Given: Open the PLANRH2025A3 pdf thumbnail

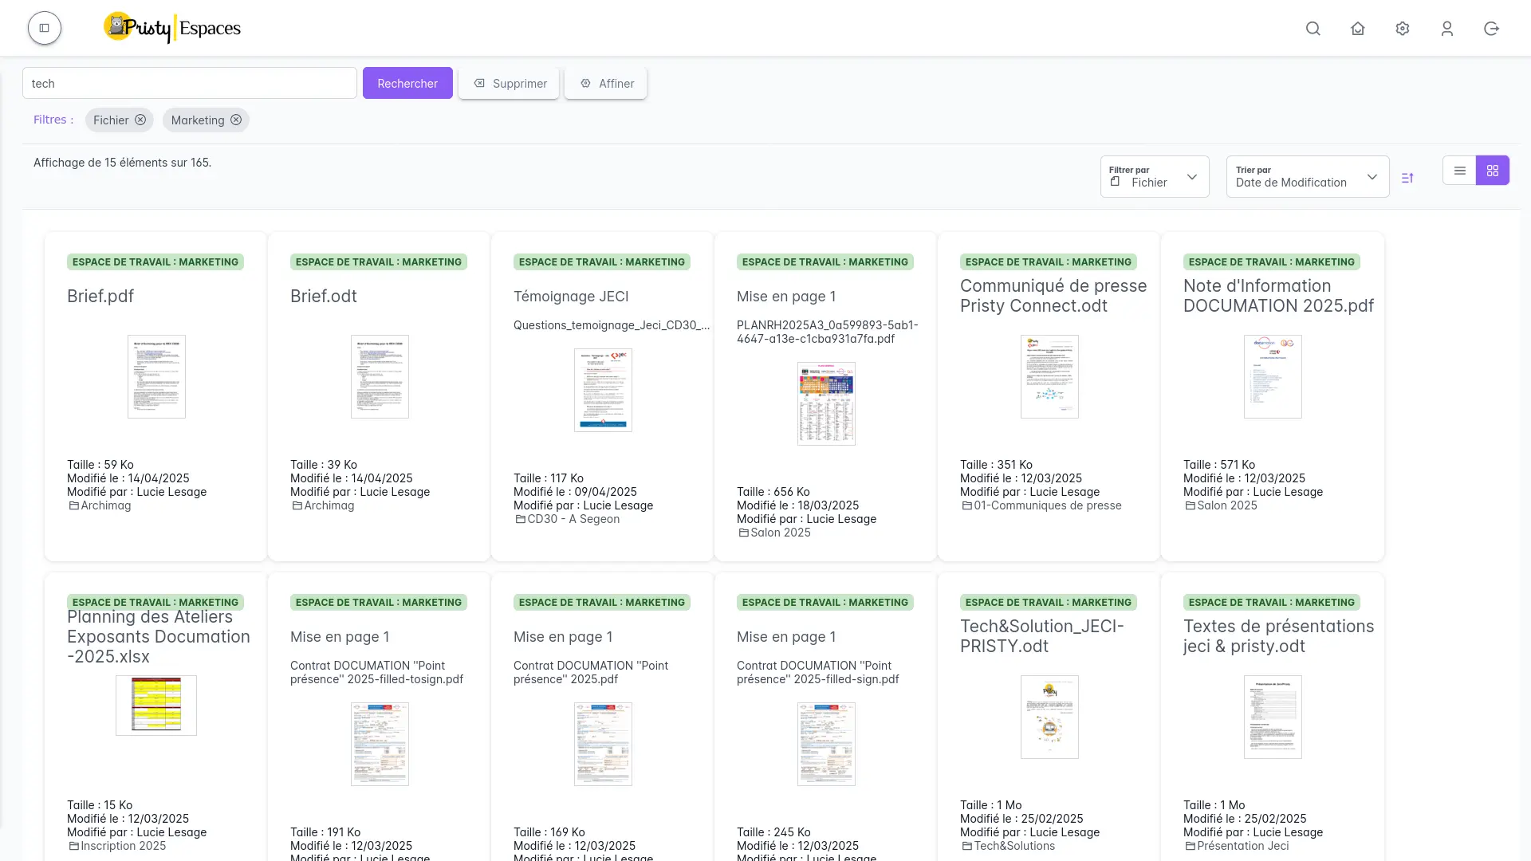Looking at the screenshot, I should pyautogui.click(x=826, y=403).
